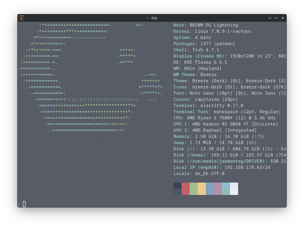
Task: Click the WM value 'KWin (Wayland)'
Action: click(203, 69)
